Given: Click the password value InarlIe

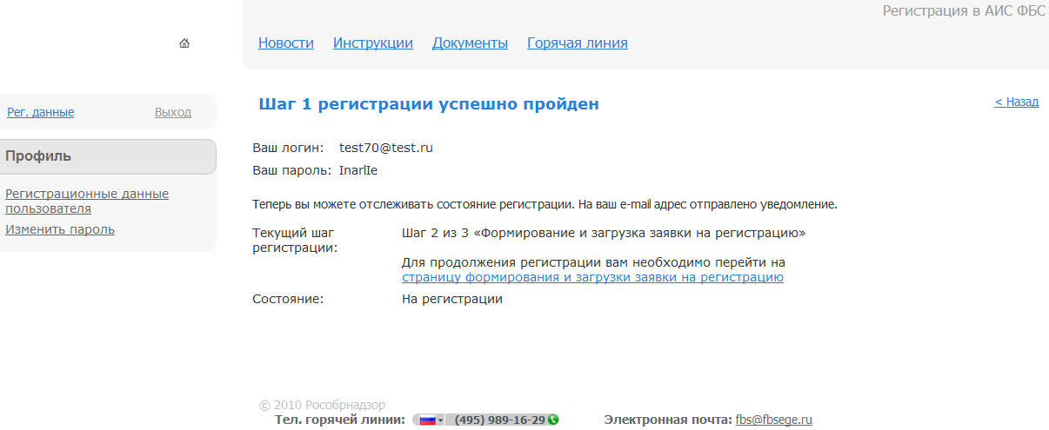Looking at the screenshot, I should point(358,170).
